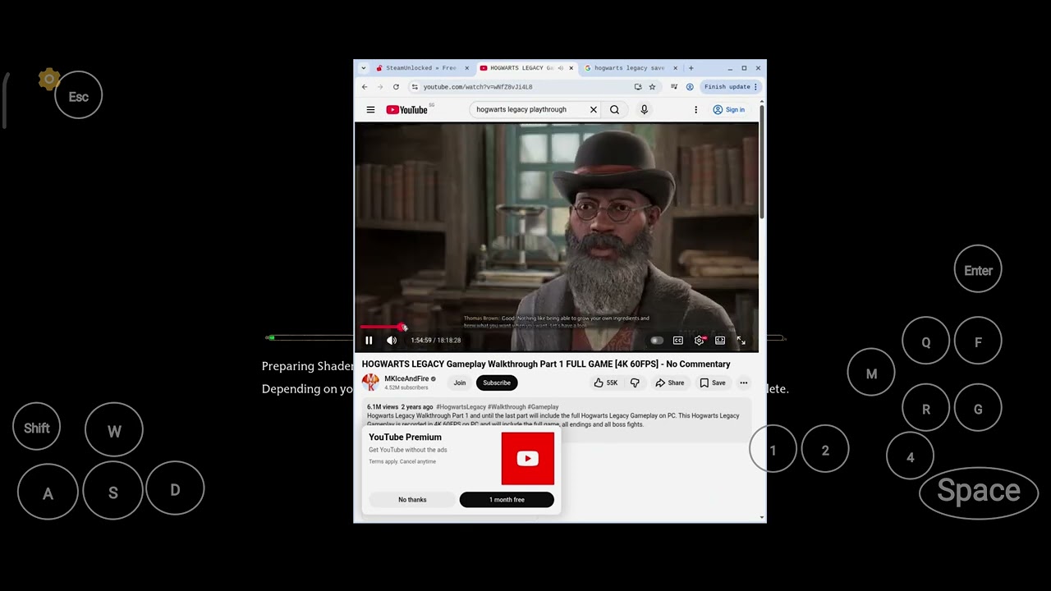Subscribe to MKIceAndFire
This screenshot has height=591, width=1051.
(497, 383)
